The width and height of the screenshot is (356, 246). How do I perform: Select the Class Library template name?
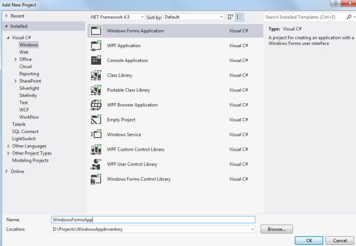point(119,75)
